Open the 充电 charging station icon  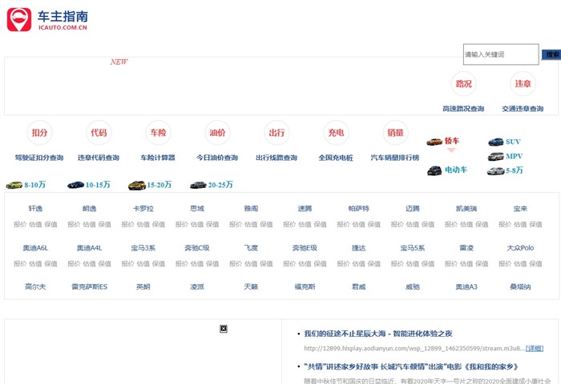336,133
